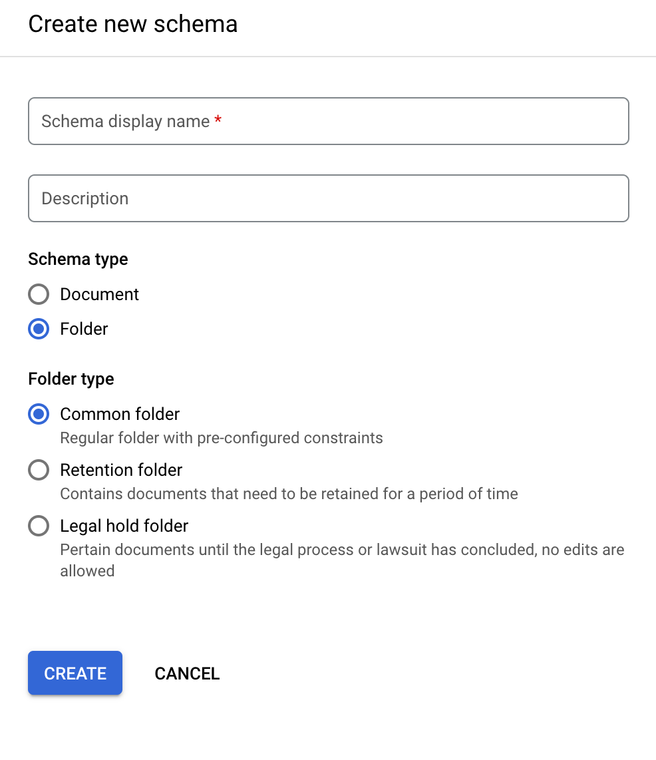
Task: Click the Retention folder description text
Action: coord(289,494)
